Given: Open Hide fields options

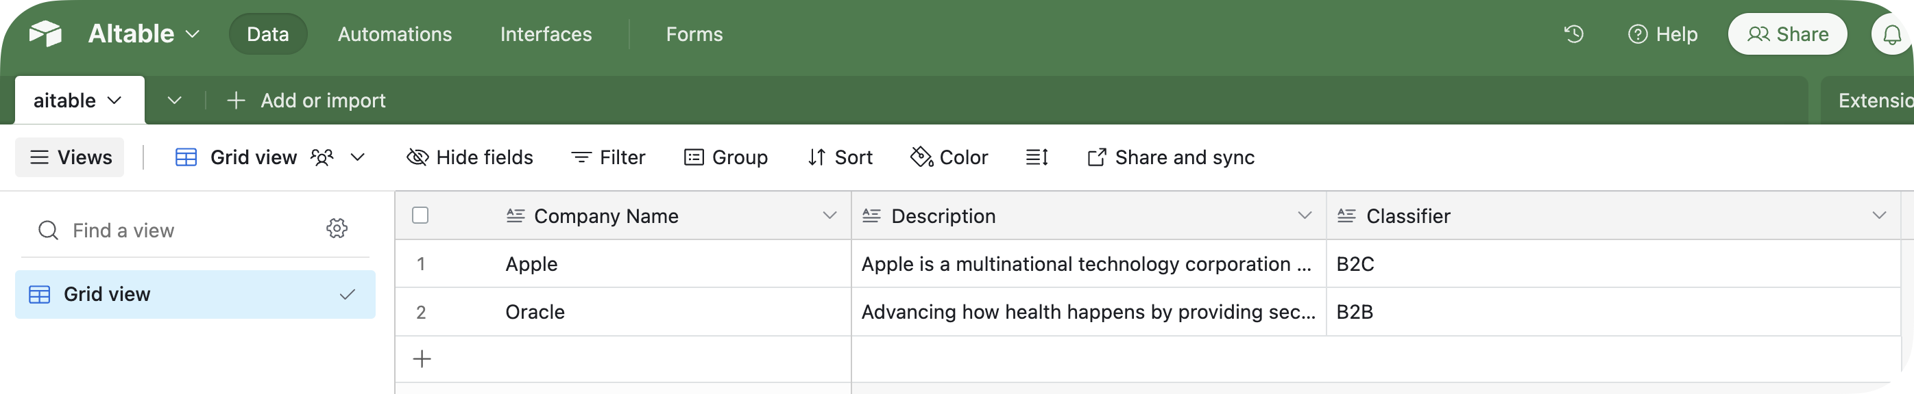Looking at the screenshot, I should [470, 157].
